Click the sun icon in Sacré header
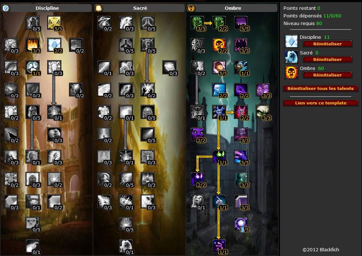Screen dimensions: 362x256 tap(99, 8)
